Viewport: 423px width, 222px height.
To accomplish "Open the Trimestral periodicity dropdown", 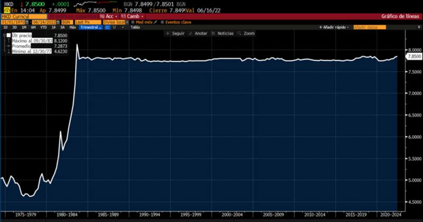I will click(90, 27).
